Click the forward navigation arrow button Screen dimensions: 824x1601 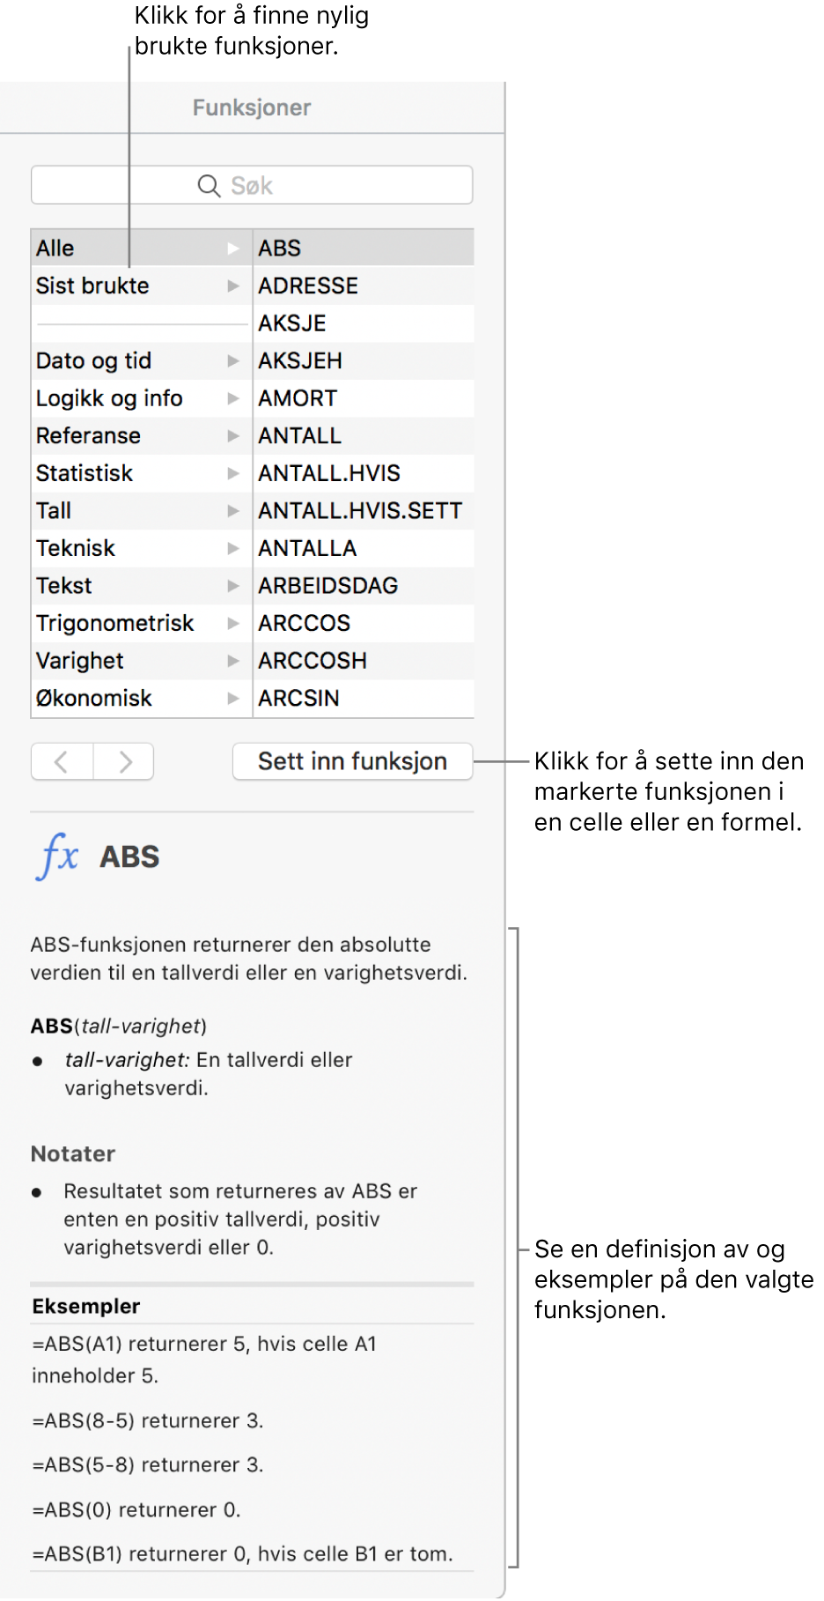124,761
